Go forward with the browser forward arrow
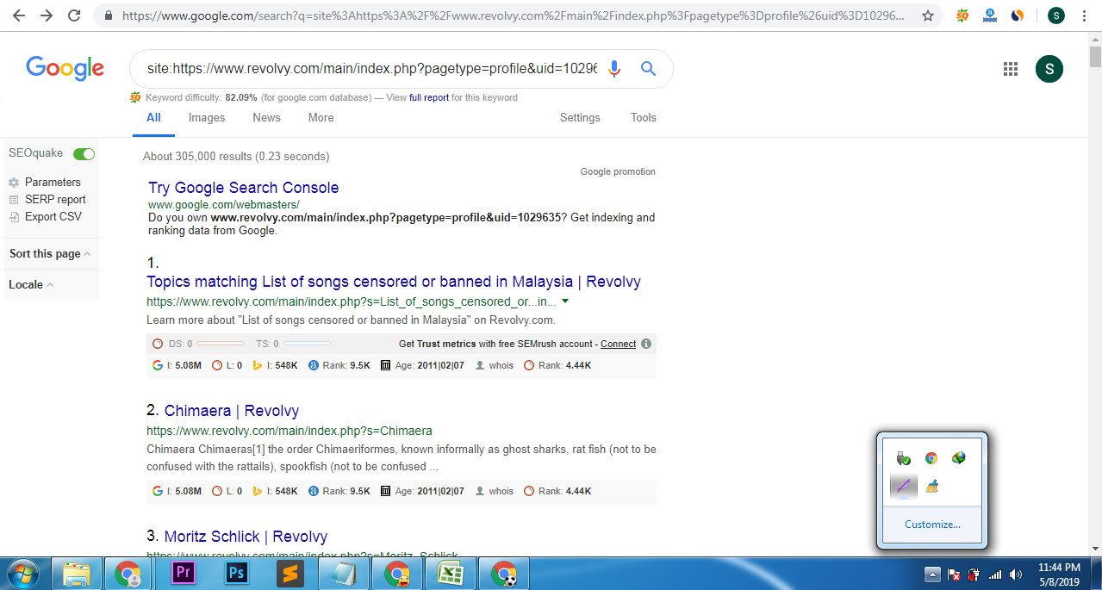Image resolution: width=1102 pixels, height=590 pixels. 47,16
